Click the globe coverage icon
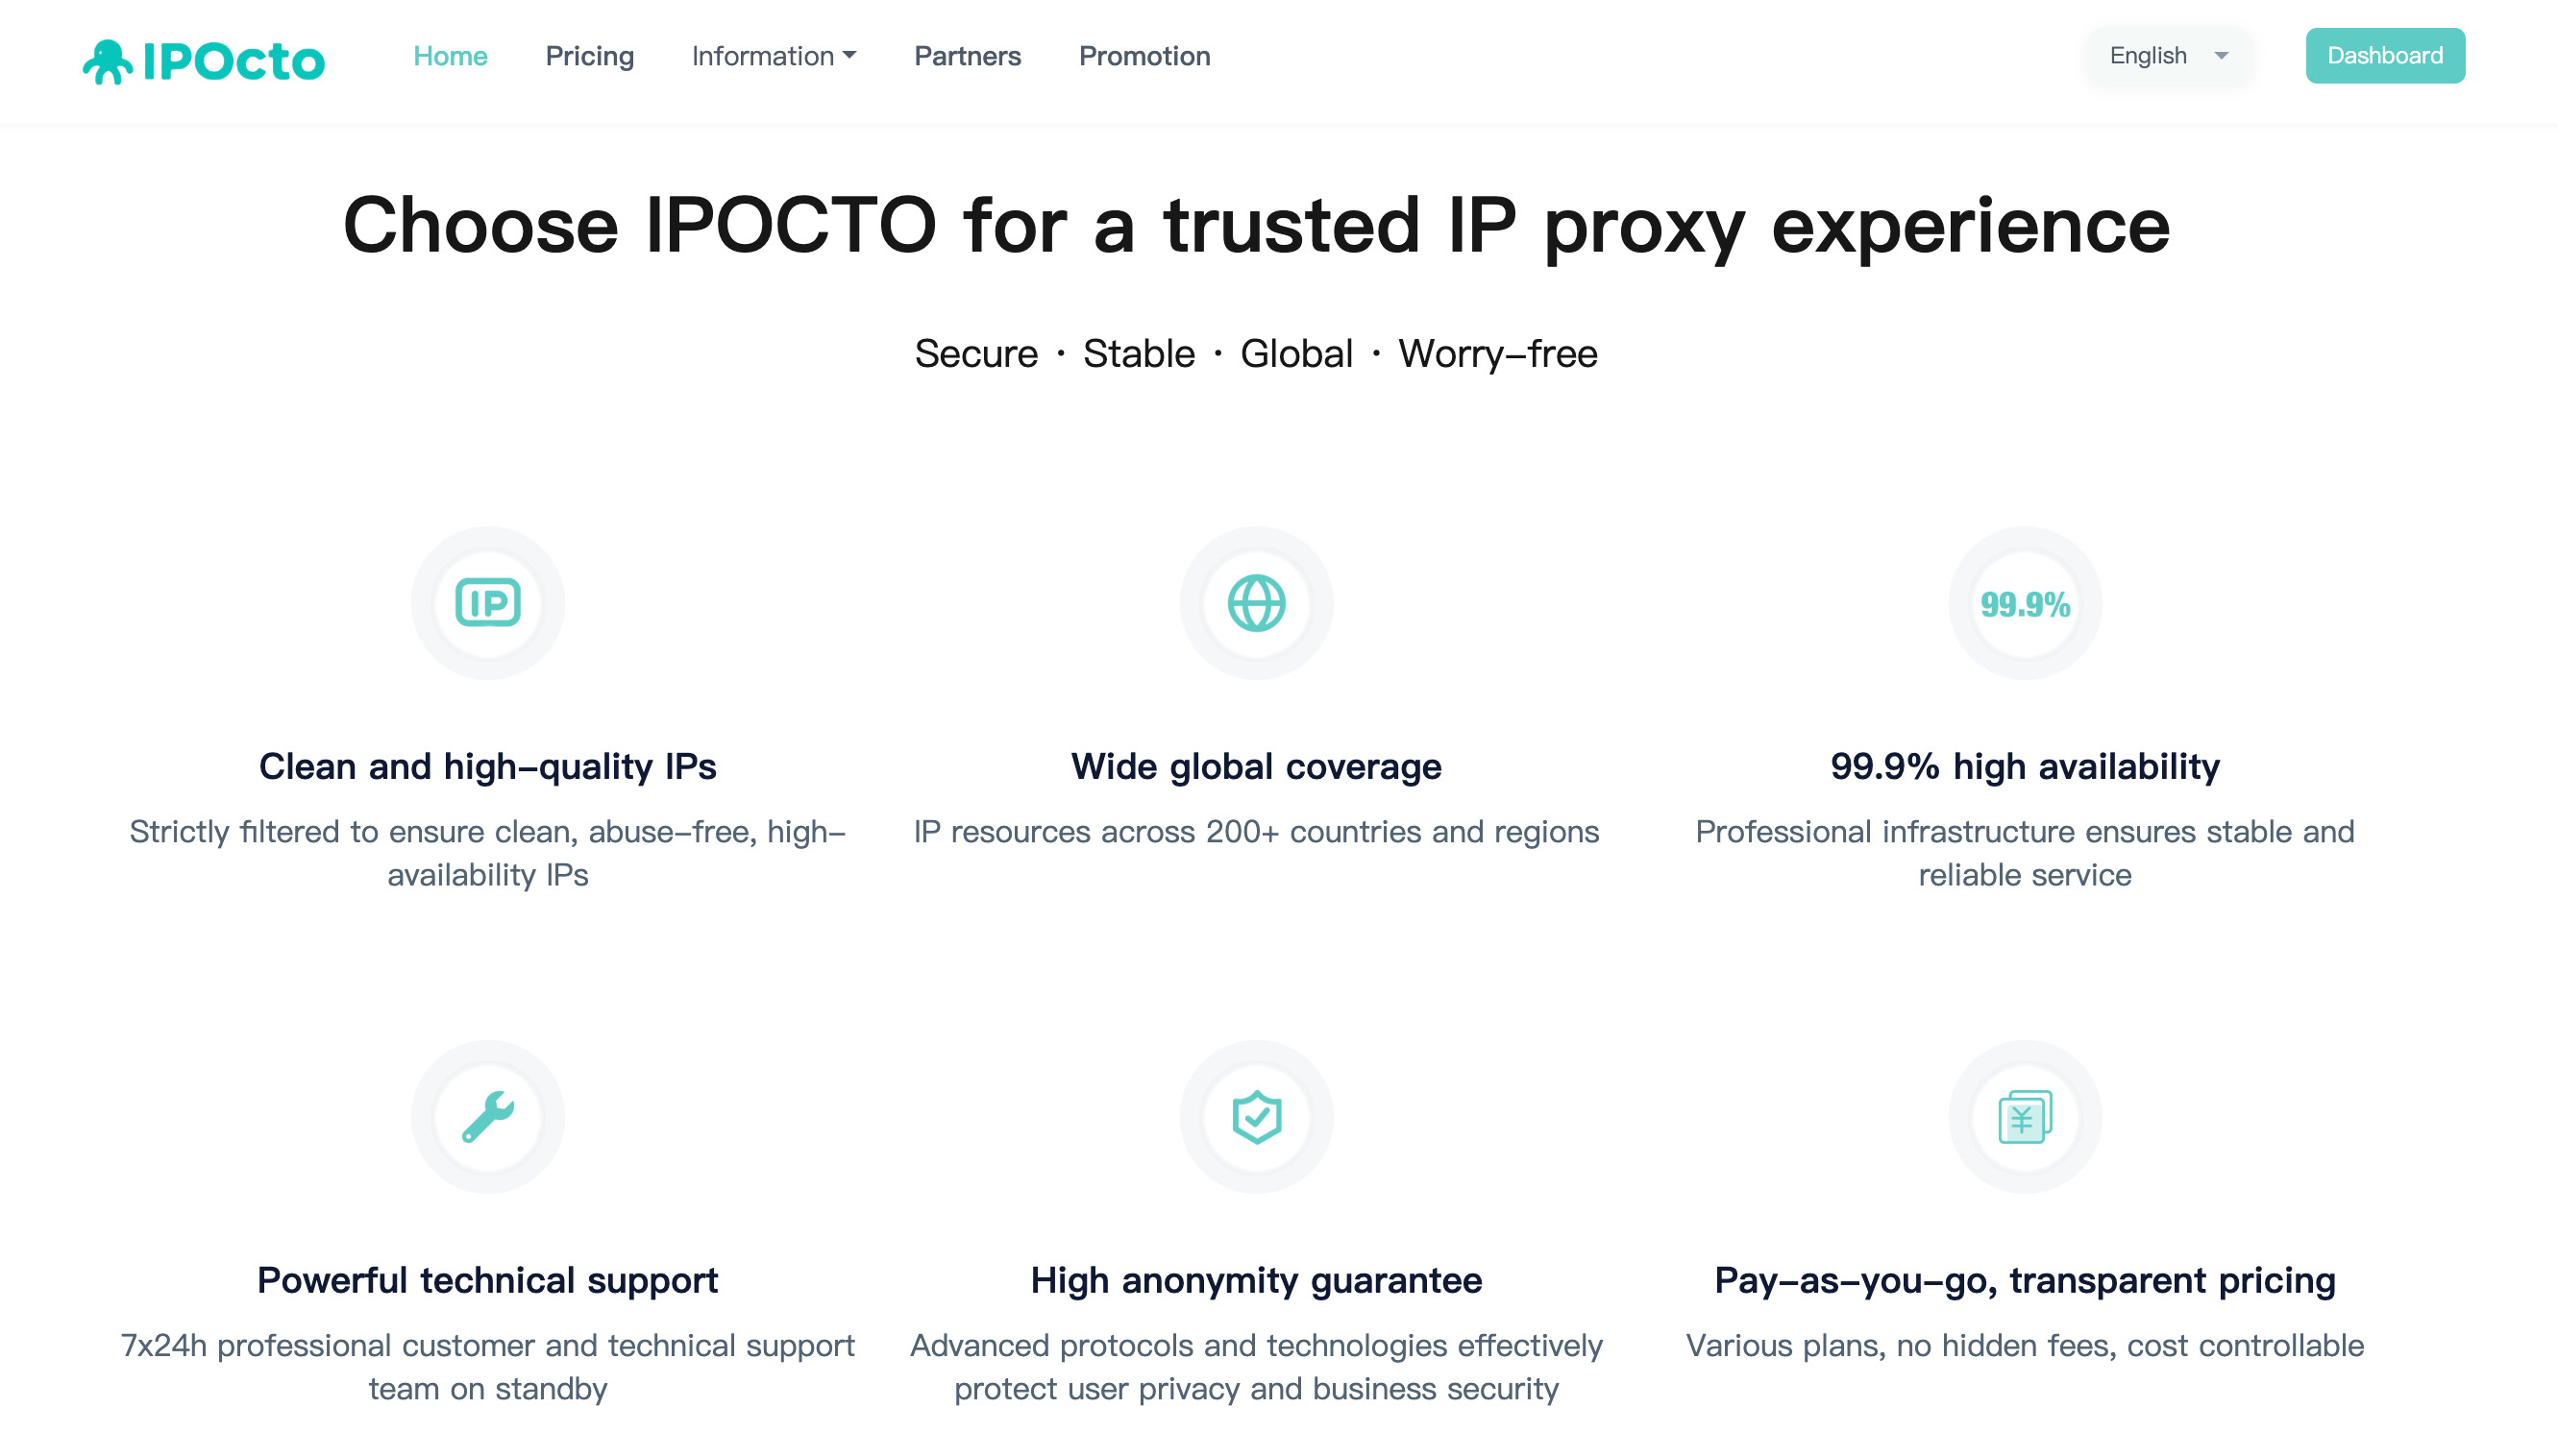Viewport: 2558px width, 1456px height. coord(1256,603)
